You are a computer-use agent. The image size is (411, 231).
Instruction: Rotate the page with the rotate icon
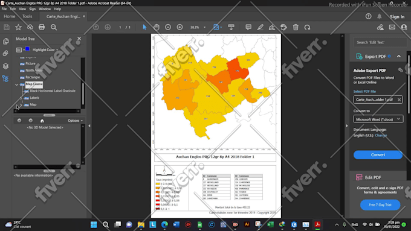click(307, 27)
